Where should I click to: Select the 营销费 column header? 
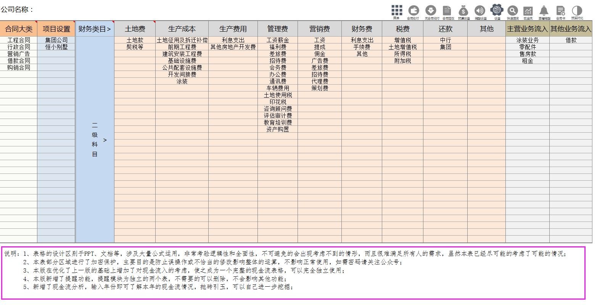click(320, 29)
